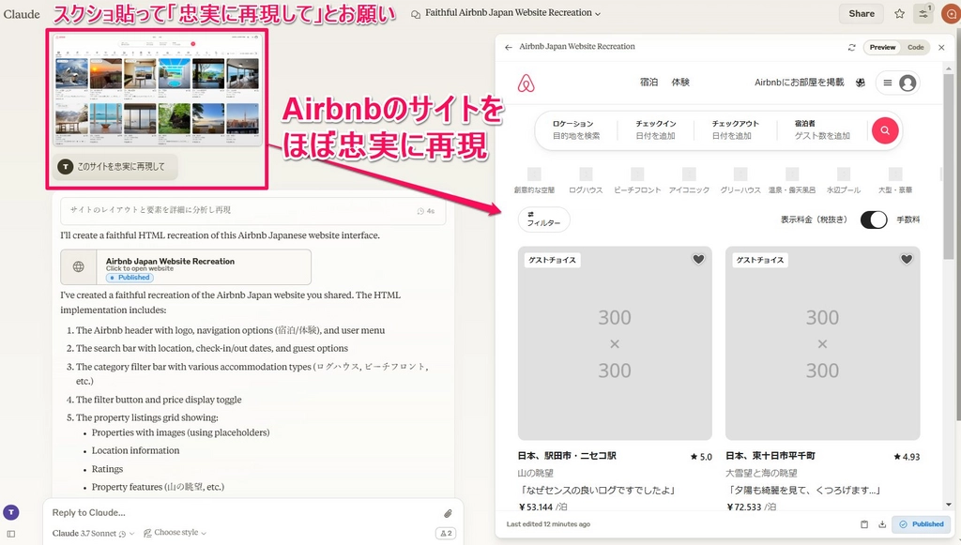Viewport: 961px width, 545px height.
Task: Open the orange user avatar at top right
Action: click(952, 13)
